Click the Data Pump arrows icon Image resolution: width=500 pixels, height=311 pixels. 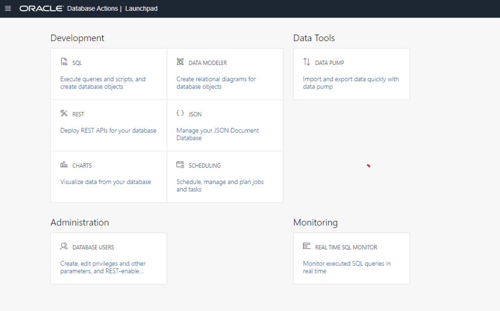pyautogui.click(x=306, y=62)
